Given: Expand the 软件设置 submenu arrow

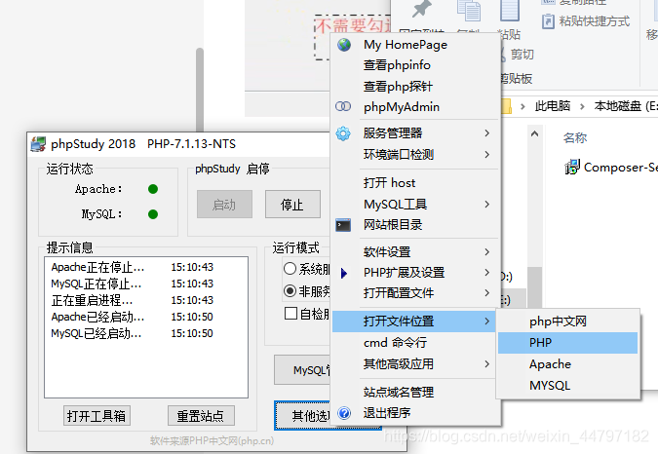Looking at the screenshot, I should pos(486,252).
